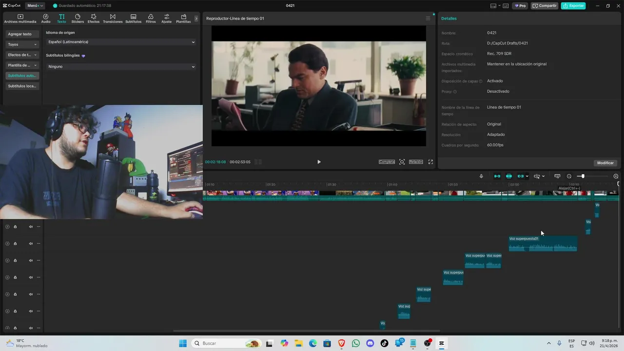Click the Pro badge

point(520,6)
